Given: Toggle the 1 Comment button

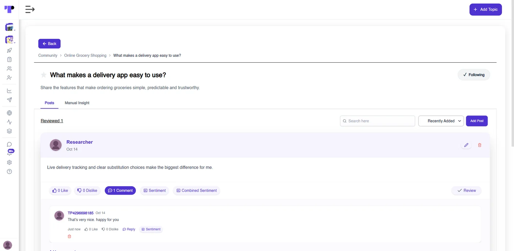Looking at the screenshot, I should tap(120, 191).
